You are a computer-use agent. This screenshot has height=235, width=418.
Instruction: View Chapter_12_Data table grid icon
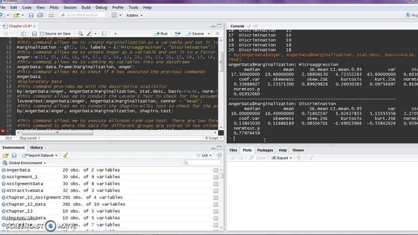tap(216, 204)
